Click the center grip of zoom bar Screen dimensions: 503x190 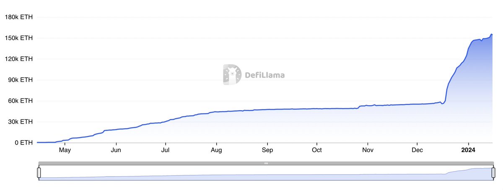tap(266, 163)
